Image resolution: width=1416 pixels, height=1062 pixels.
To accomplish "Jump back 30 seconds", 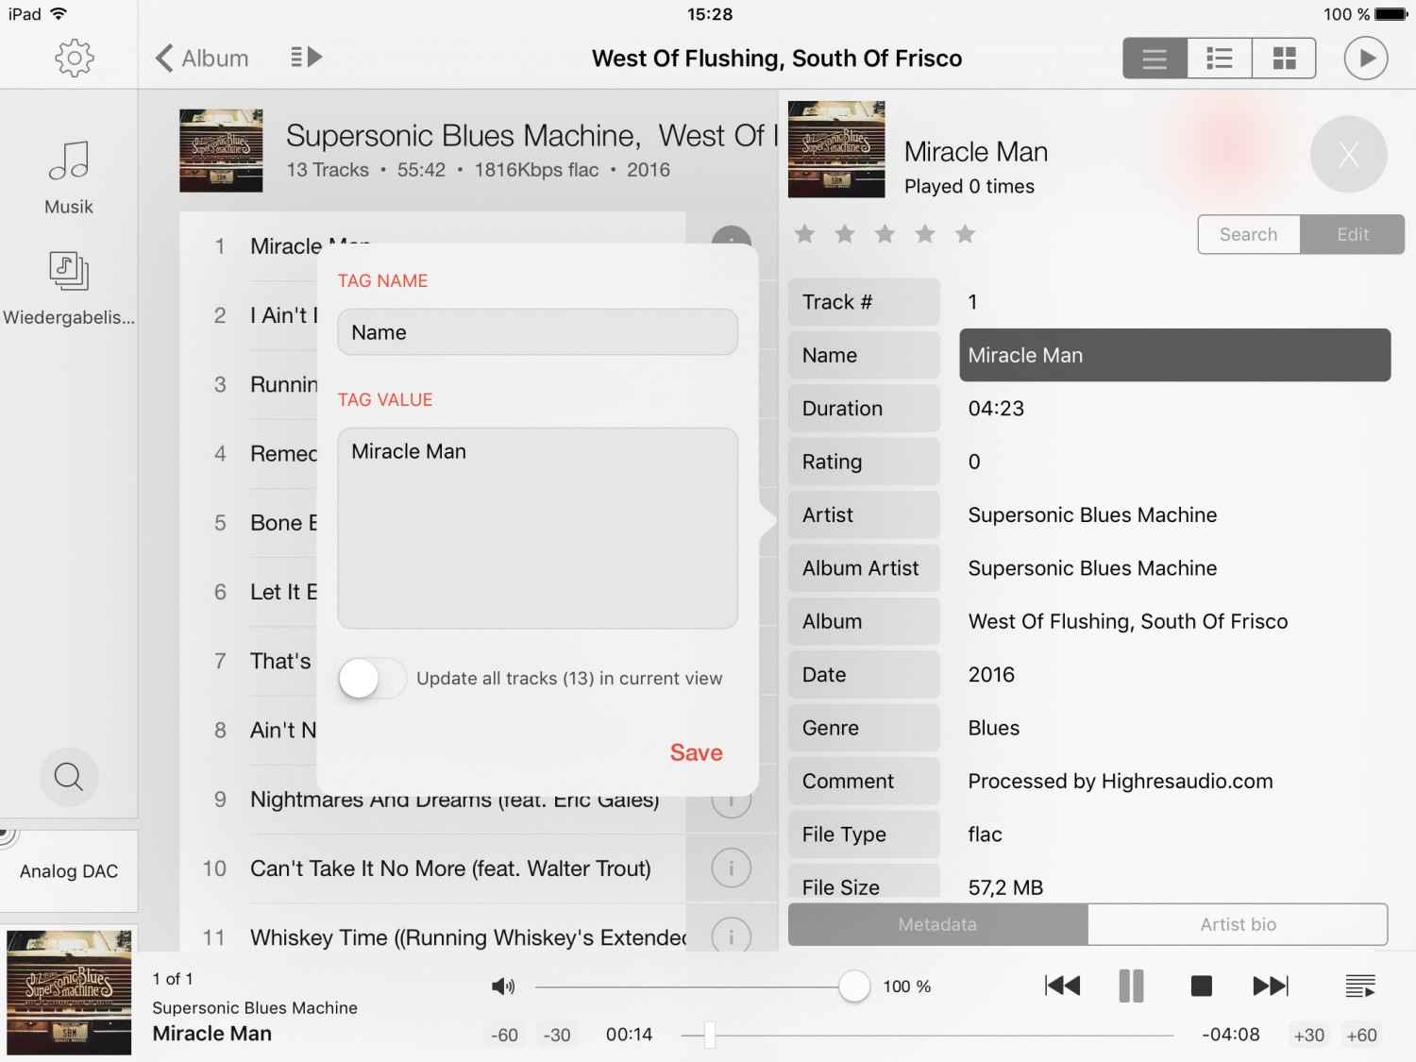I will [557, 1035].
